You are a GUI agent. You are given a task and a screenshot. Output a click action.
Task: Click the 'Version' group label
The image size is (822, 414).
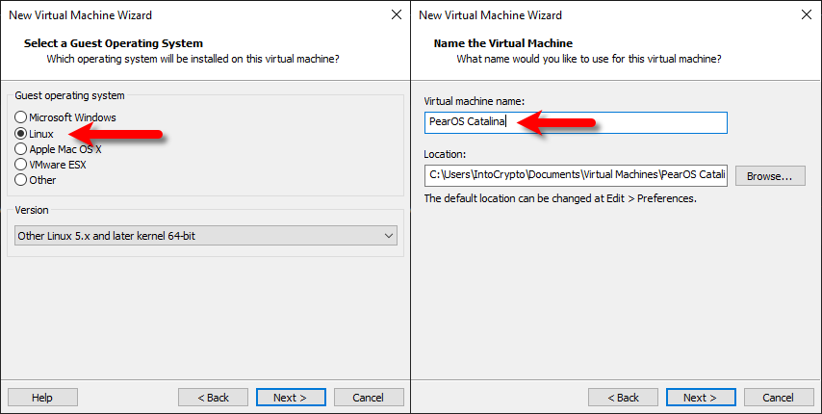32,210
